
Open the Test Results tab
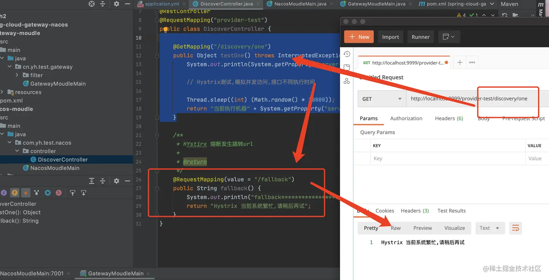pos(452,211)
